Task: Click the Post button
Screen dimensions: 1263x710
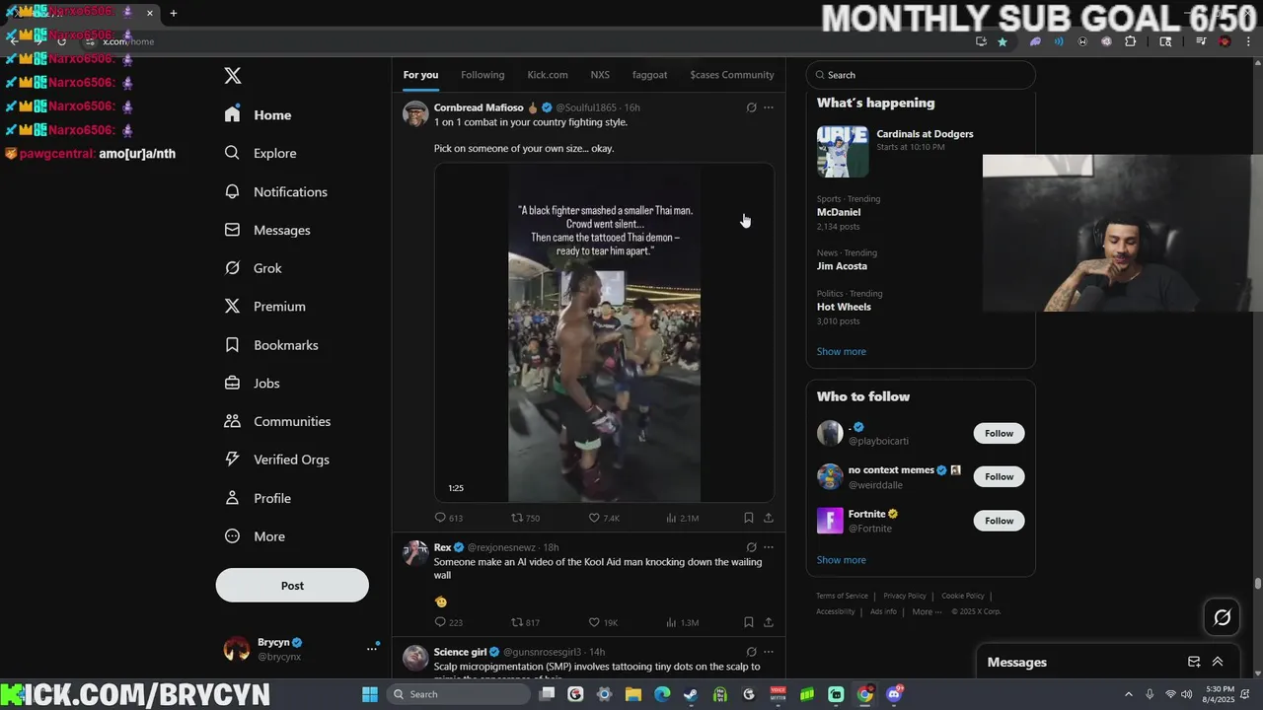Action: click(x=292, y=585)
